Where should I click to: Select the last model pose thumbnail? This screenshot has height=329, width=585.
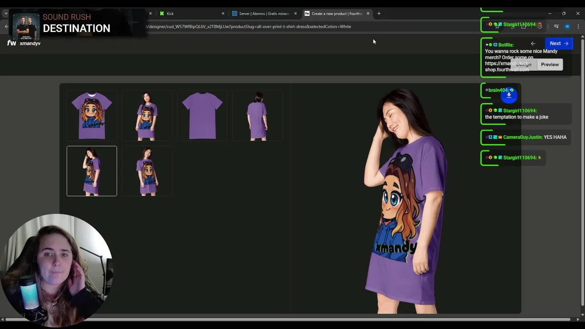147,171
